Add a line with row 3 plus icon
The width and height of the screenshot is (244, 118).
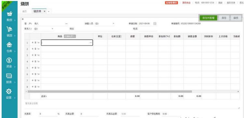point(33,55)
